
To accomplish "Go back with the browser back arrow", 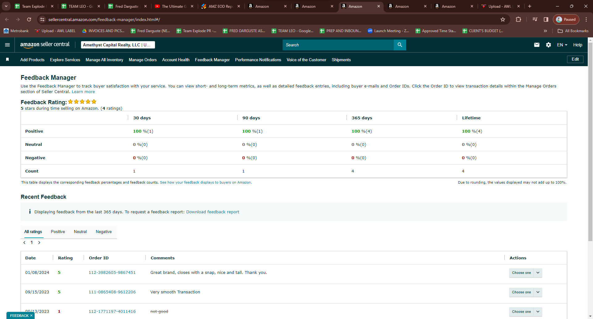I will [7, 19].
